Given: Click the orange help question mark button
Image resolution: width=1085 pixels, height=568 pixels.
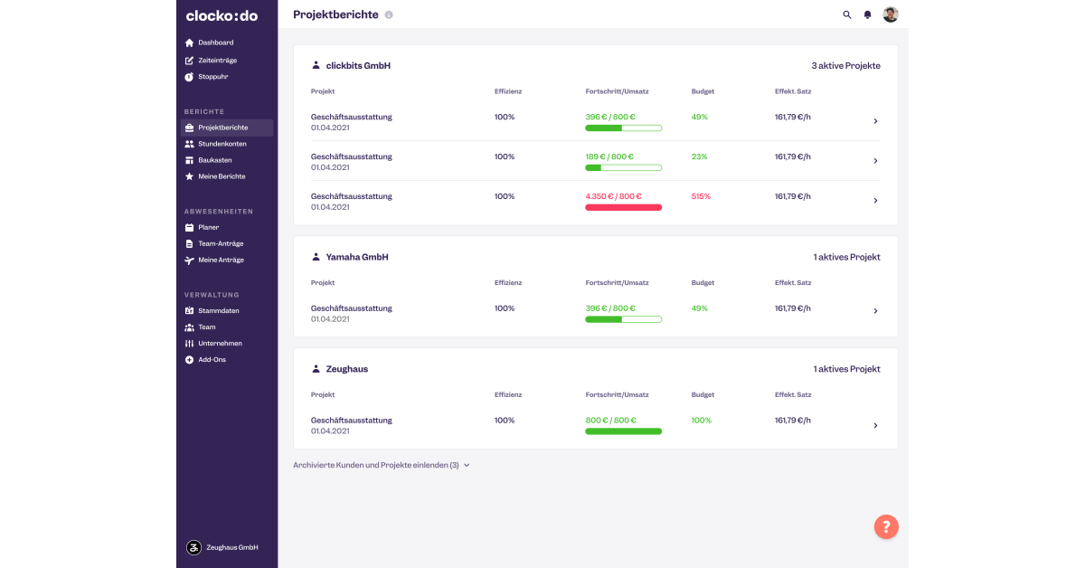Looking at the screenshot, I should point(886,526).
